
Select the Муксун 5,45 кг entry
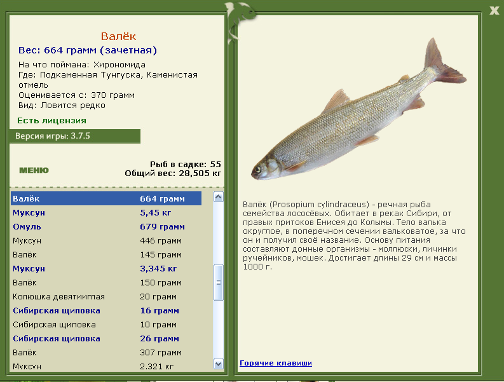106,213
